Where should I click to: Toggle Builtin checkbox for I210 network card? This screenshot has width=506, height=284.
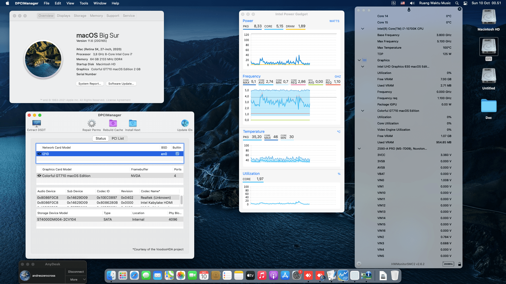pos(177,154)
